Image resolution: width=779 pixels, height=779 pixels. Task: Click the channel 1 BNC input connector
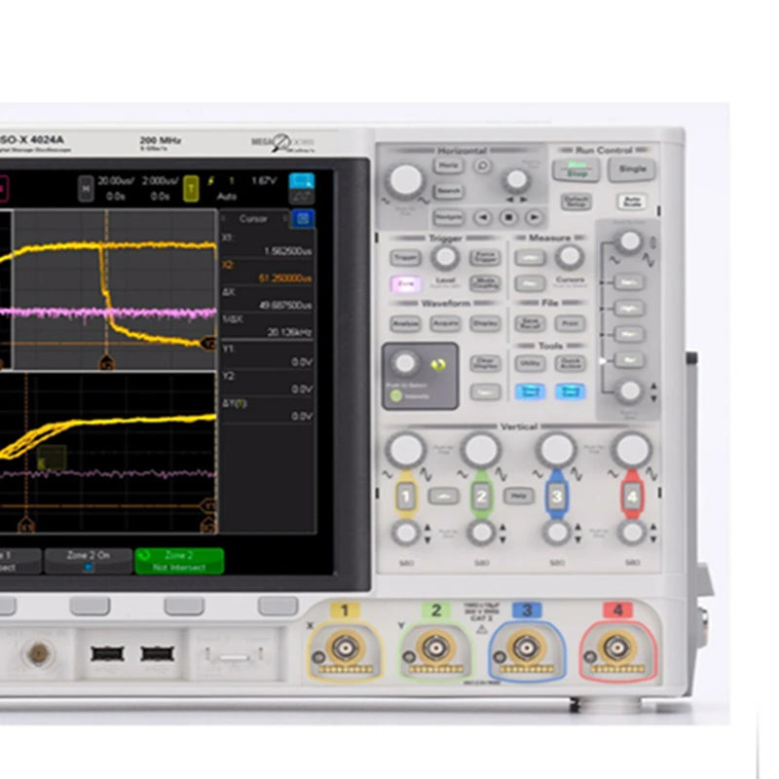[345, 649]
